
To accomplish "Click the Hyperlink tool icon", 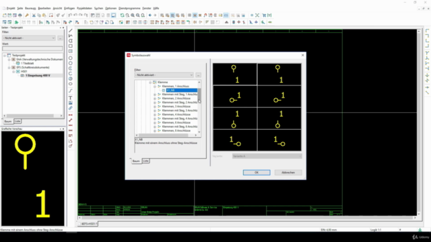I will (x=71, y=108).
